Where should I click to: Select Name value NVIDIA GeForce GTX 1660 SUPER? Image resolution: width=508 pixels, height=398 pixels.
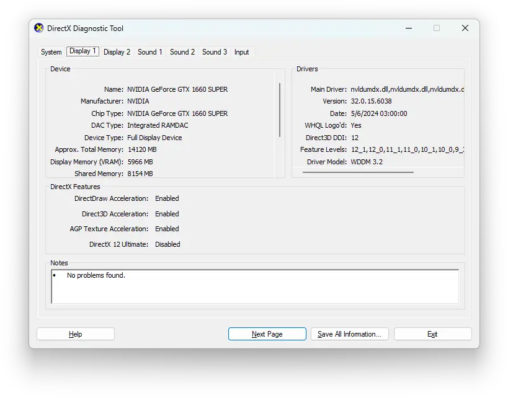pos(177,89)
